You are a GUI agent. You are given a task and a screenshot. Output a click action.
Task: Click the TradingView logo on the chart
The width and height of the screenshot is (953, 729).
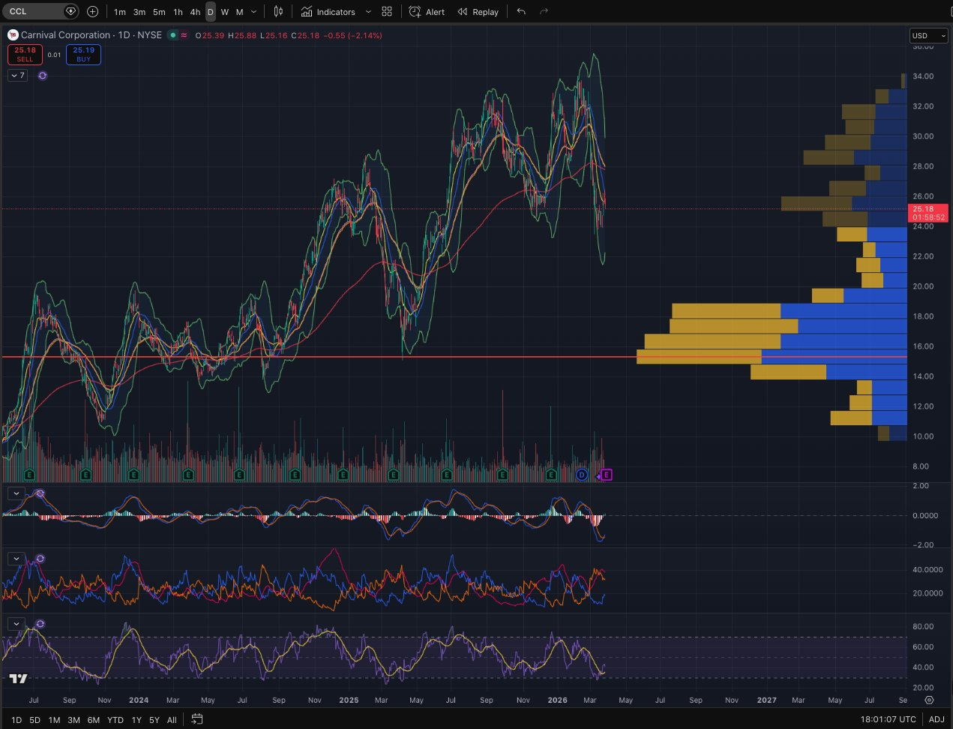pos(19,678)
